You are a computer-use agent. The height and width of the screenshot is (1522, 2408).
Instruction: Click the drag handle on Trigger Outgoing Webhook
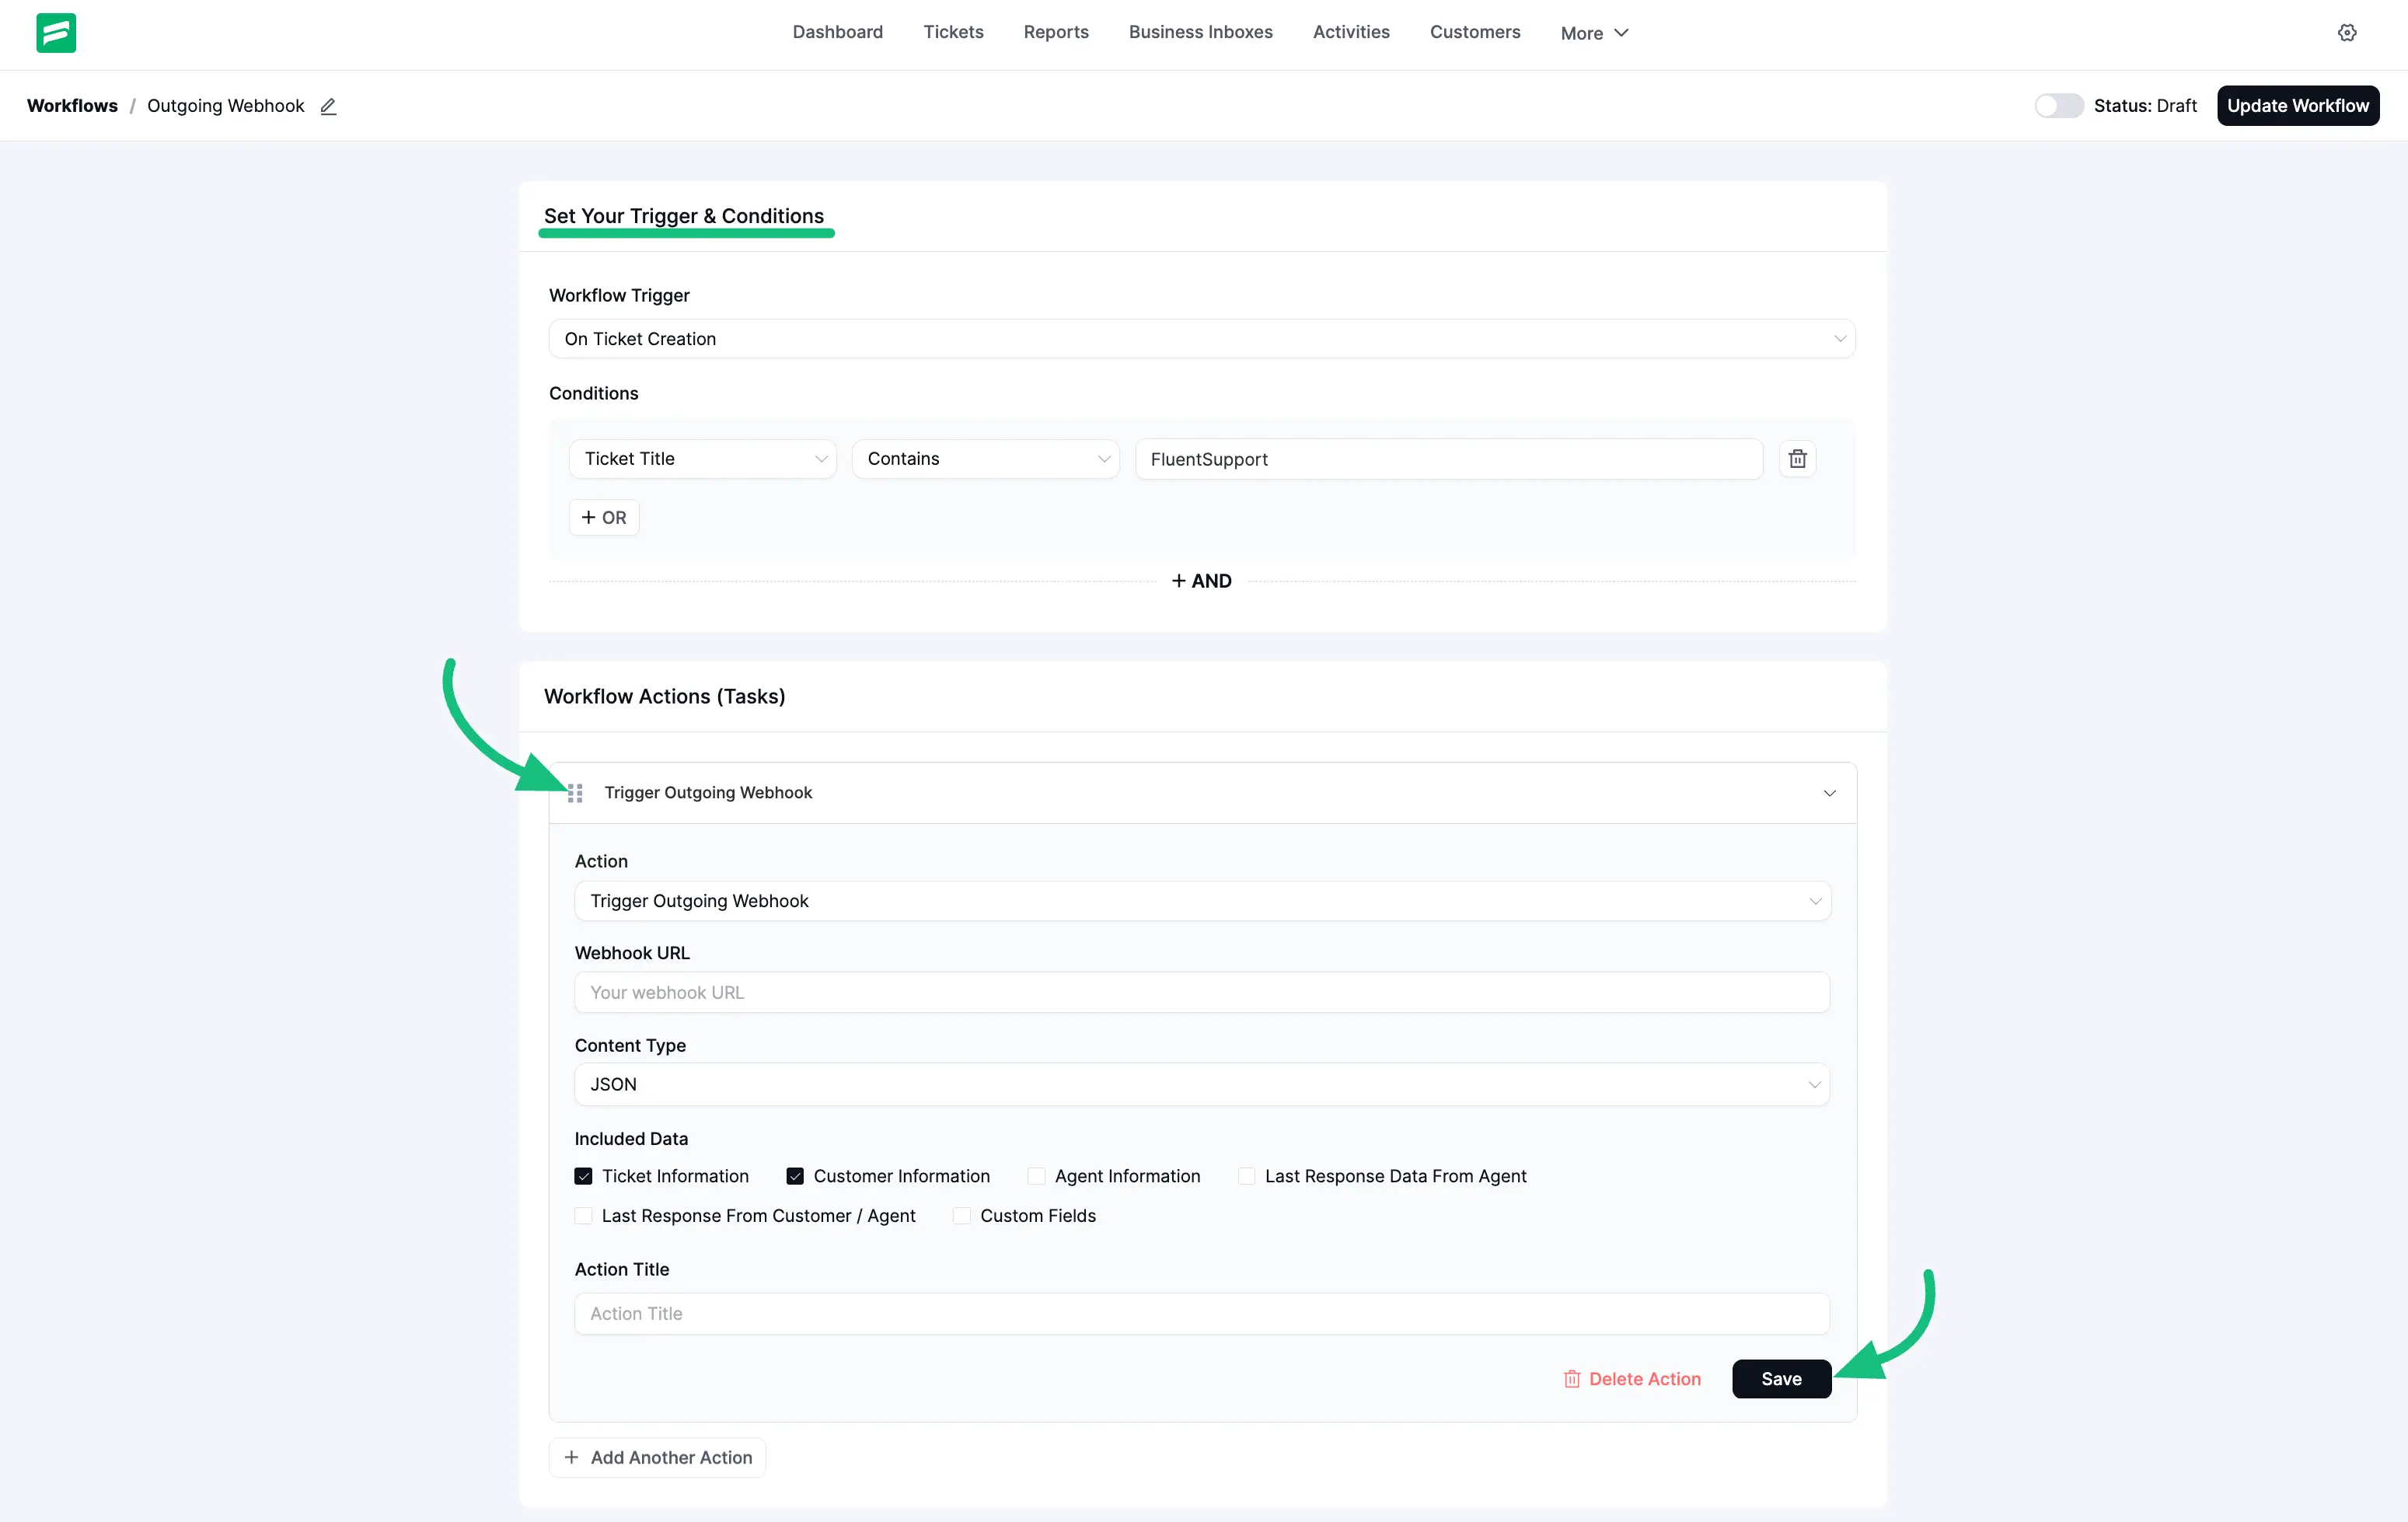[575, 793]
